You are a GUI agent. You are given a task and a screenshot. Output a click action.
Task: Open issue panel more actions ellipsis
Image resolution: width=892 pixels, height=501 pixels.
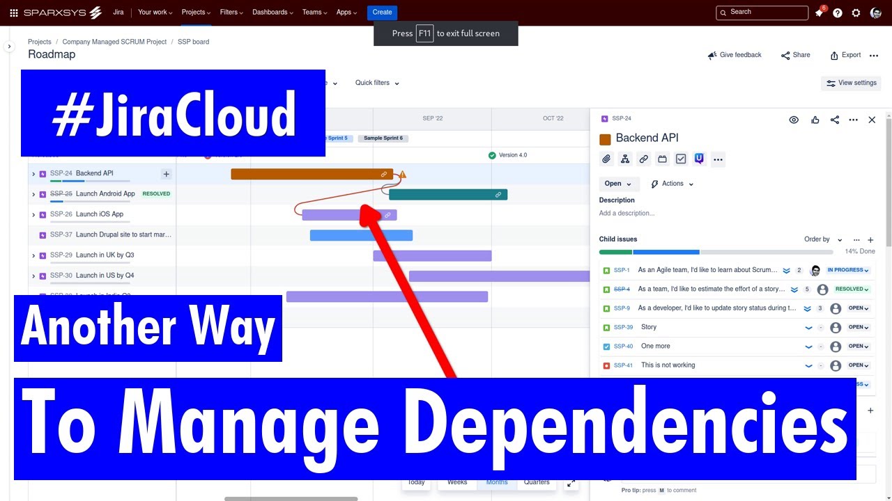(x=853, y=120)
